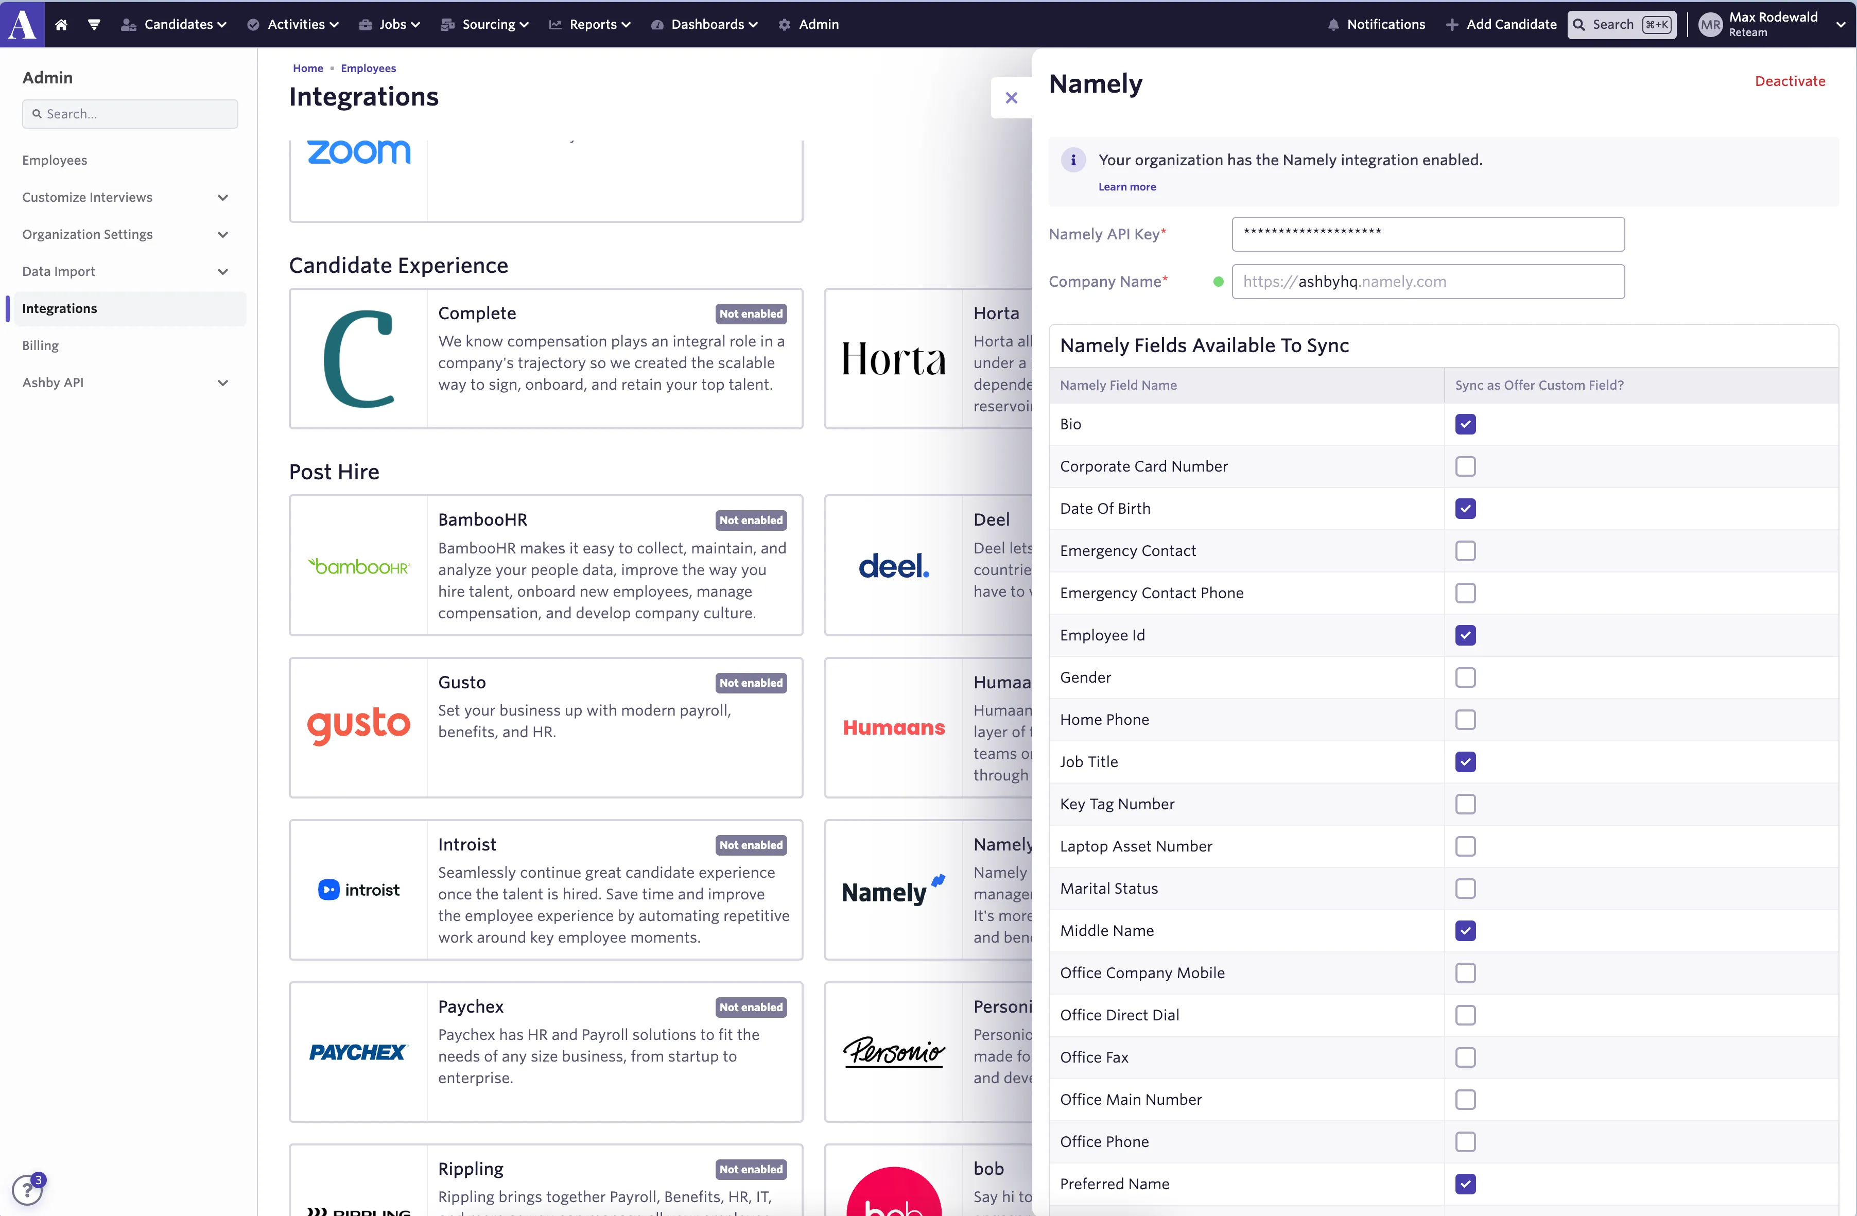1857x1216 pixels.
Task: Open the Search button in navbar
Action: click(x=1622, y=24)
